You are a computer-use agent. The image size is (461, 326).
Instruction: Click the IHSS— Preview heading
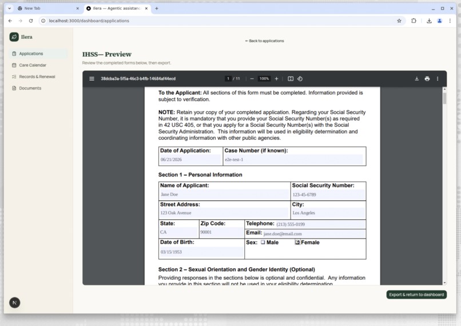[x=107, y=54]
